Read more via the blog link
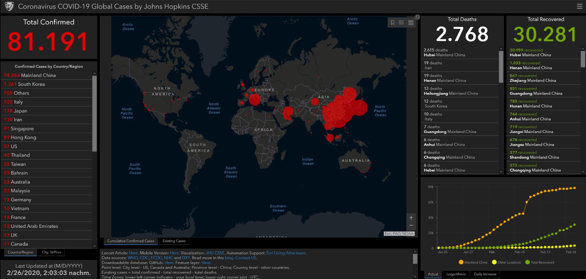Viewport: 586px width, 279px height. point(229,258)
